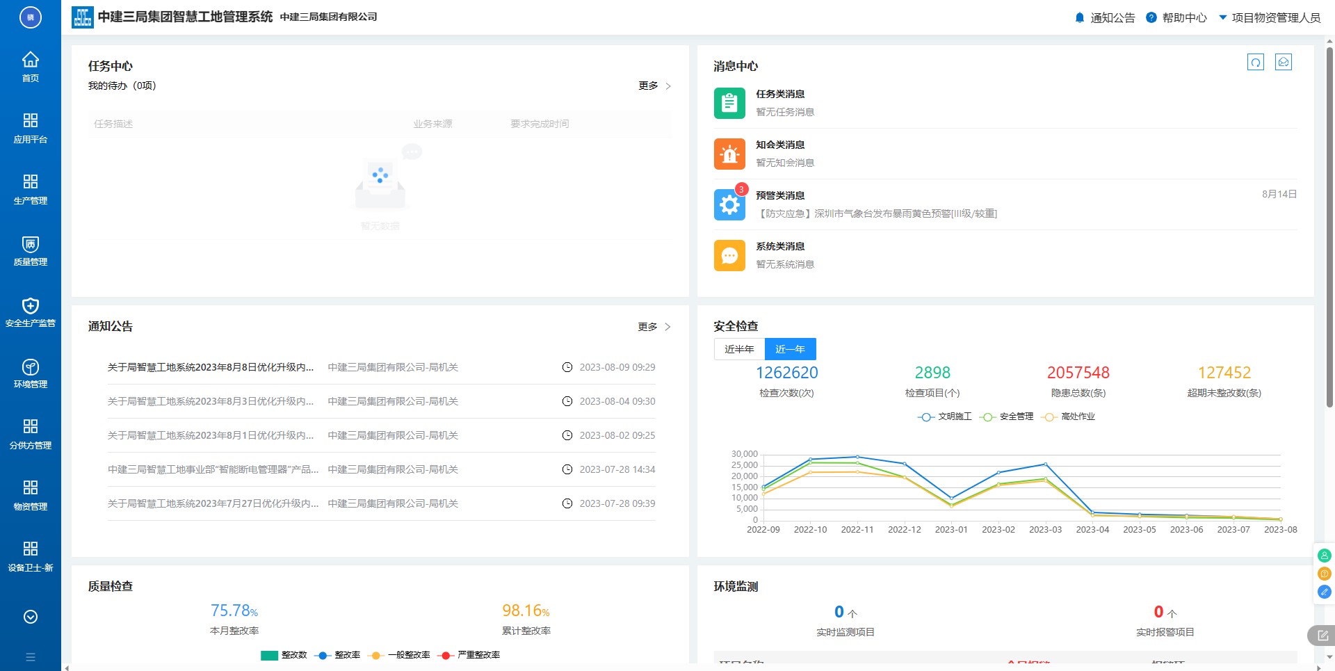Open 帮助中心 help link

(x=1176, y=17)
